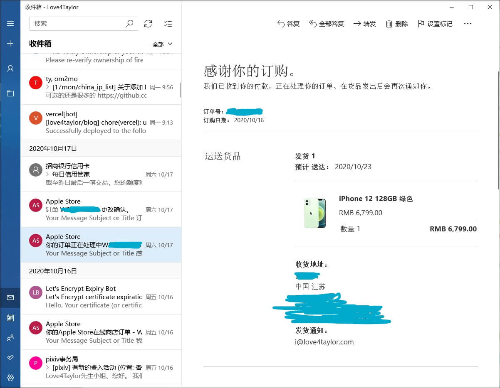Open settings gear icon in sidebar
500x388 pixels.
coord(10,378)
